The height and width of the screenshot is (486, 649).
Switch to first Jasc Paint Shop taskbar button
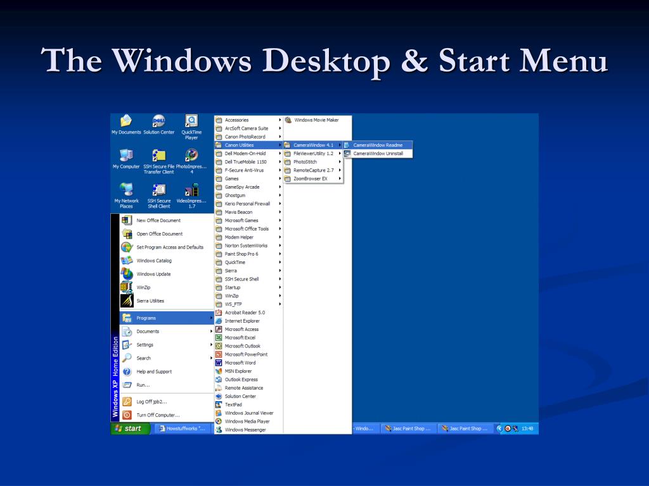(x=408, y=428)
